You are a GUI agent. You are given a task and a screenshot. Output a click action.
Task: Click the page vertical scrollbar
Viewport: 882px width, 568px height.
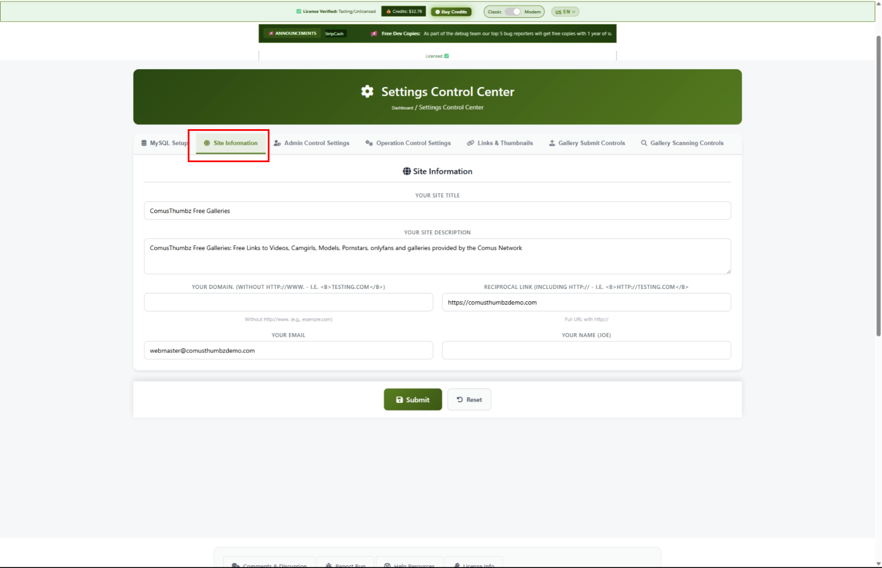tap(878, 184)
